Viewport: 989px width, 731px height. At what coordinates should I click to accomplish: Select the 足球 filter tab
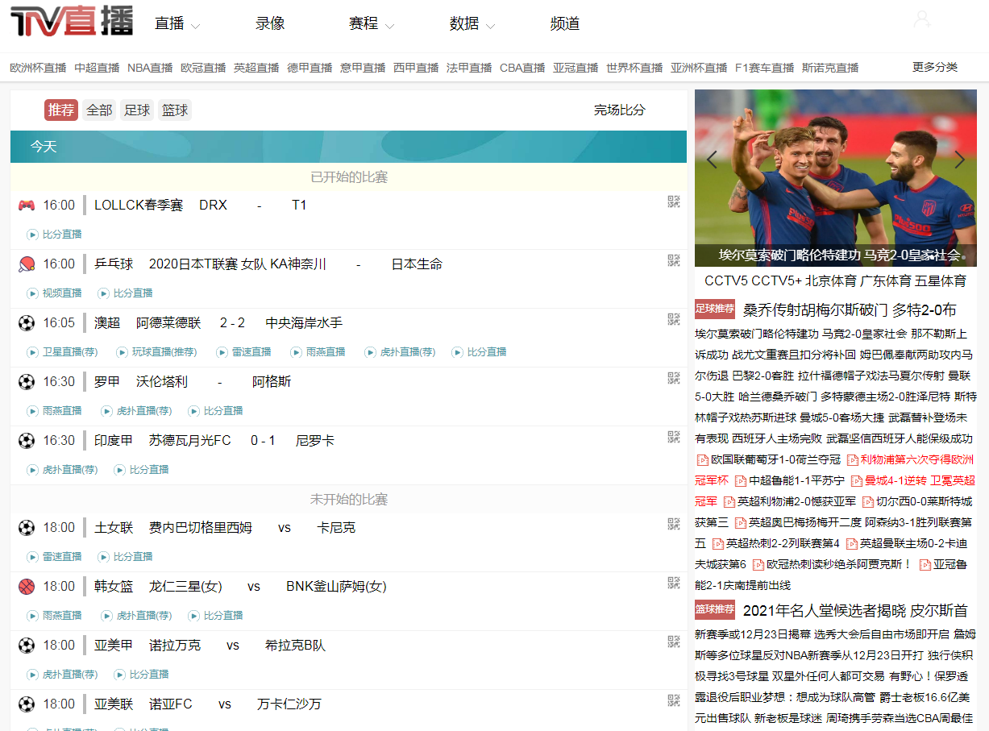[x=137, y=110]
